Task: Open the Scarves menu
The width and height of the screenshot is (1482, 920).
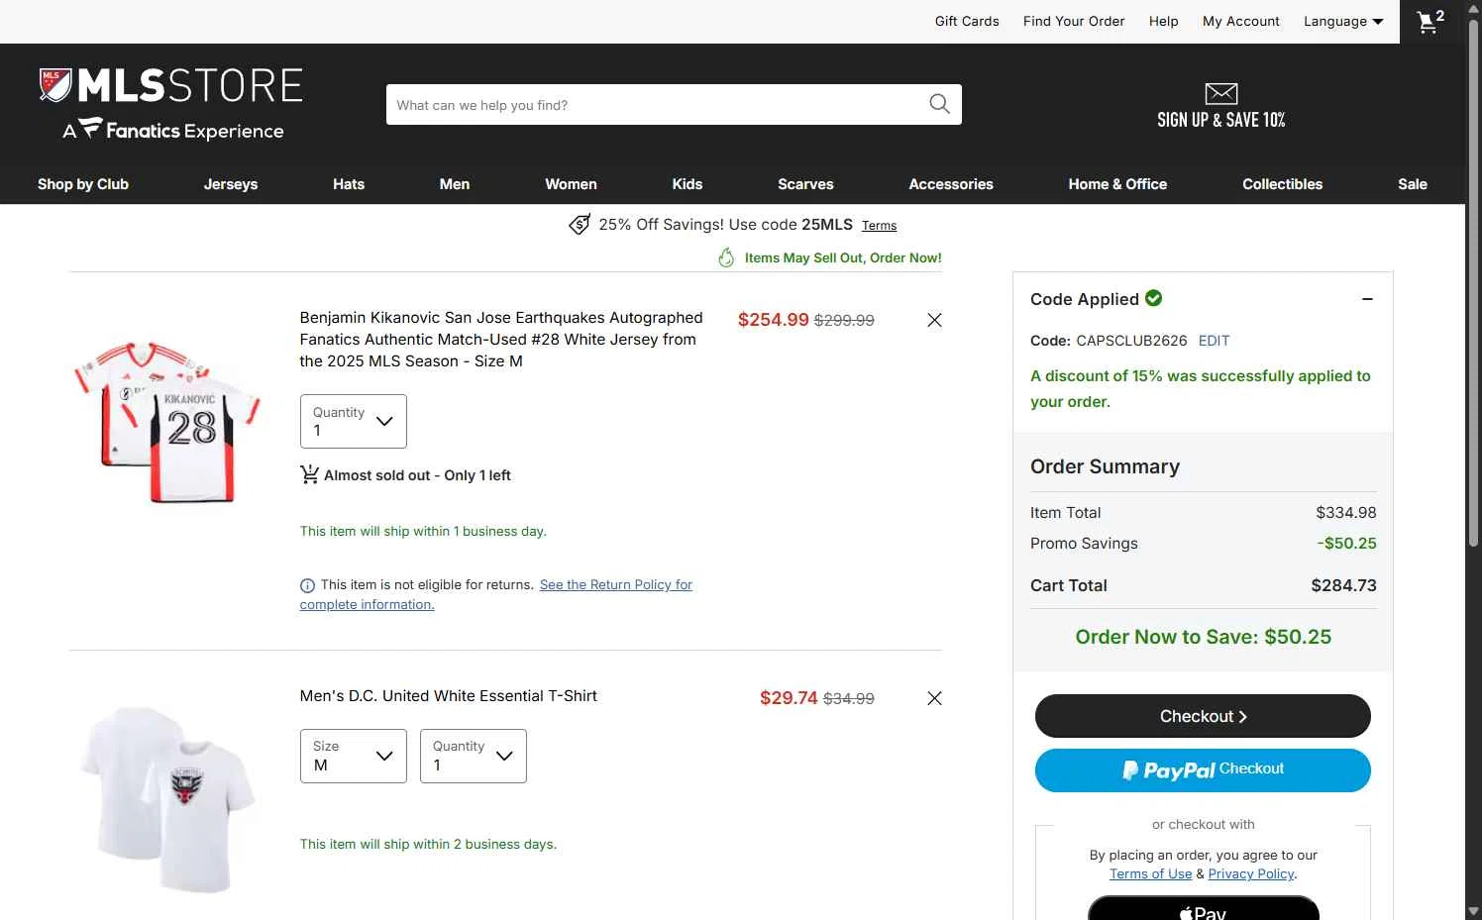Action: pos(805,184)
